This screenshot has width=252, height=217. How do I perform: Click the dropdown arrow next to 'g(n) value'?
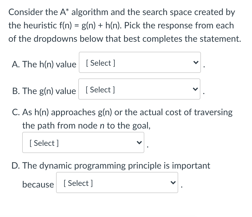[195, 89]
